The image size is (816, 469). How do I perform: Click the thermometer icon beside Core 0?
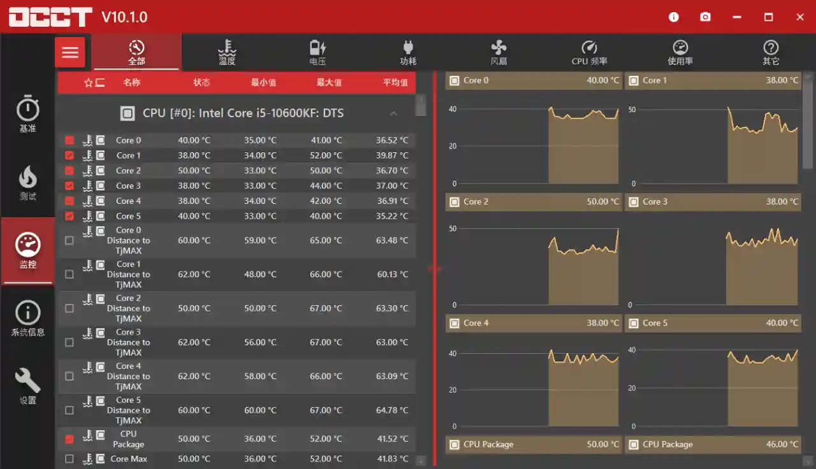(87, 140)
